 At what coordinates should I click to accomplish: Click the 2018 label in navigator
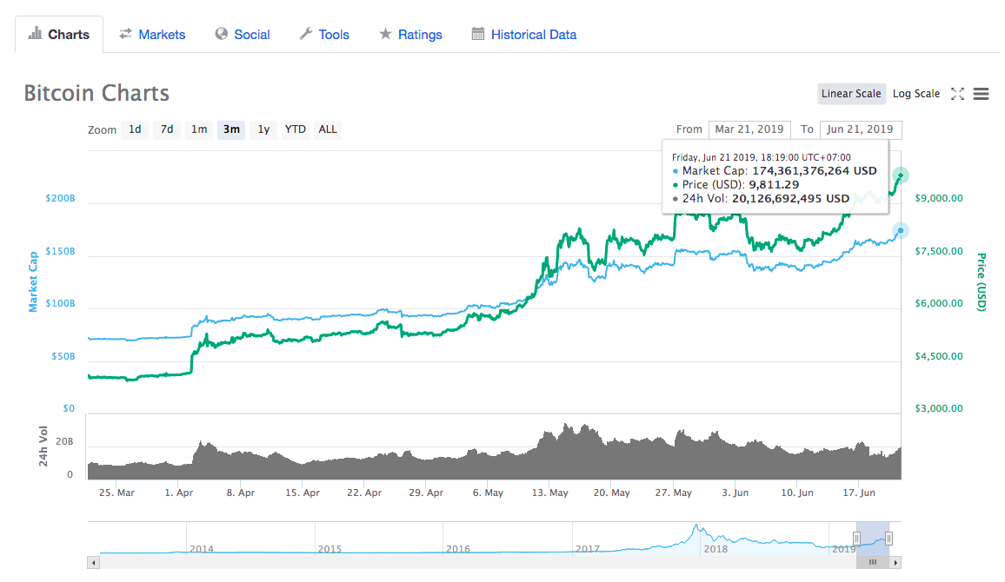point(715,549)
